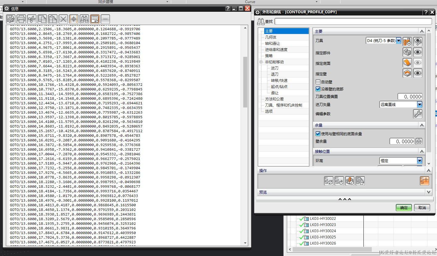
Task: Click the verify tool path icon
Action: click(x=350, y=181)
